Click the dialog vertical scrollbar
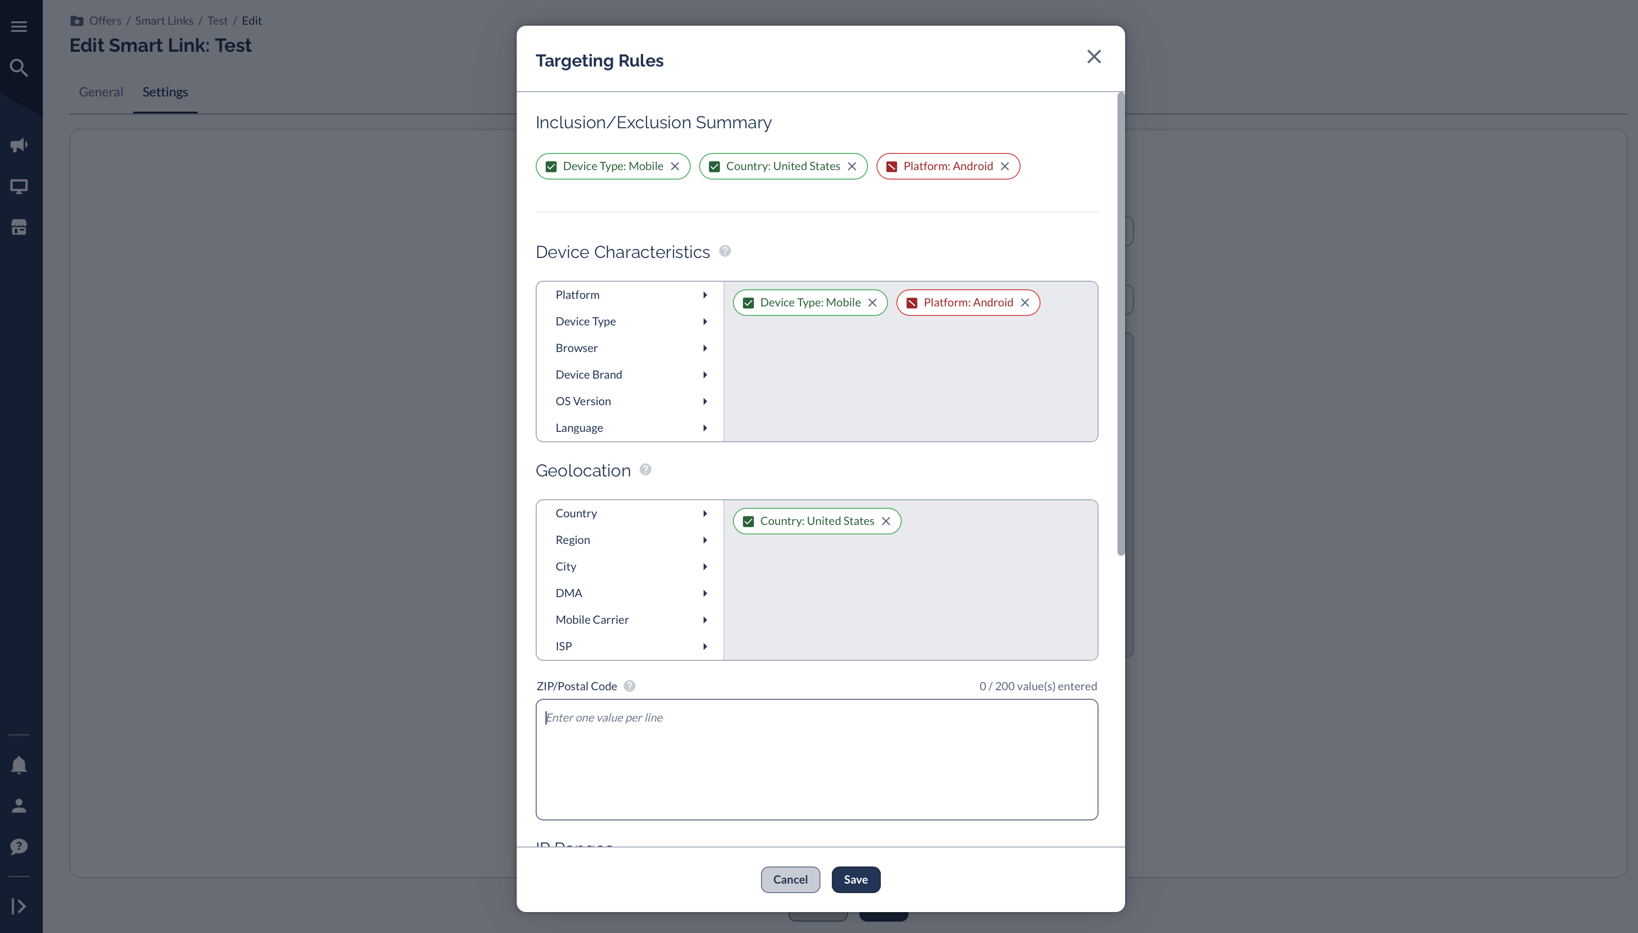Viewport: 1638px width, 933px height. tap(1121, 324)
